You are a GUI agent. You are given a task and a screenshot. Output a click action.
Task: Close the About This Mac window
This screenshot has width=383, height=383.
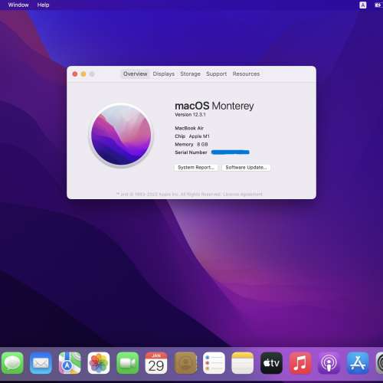(x=75, y=74)
